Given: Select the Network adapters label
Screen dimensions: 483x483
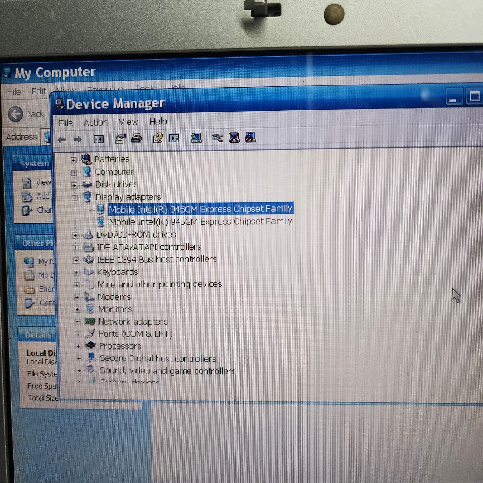Looking at the screenshot, I should [133, 321].
